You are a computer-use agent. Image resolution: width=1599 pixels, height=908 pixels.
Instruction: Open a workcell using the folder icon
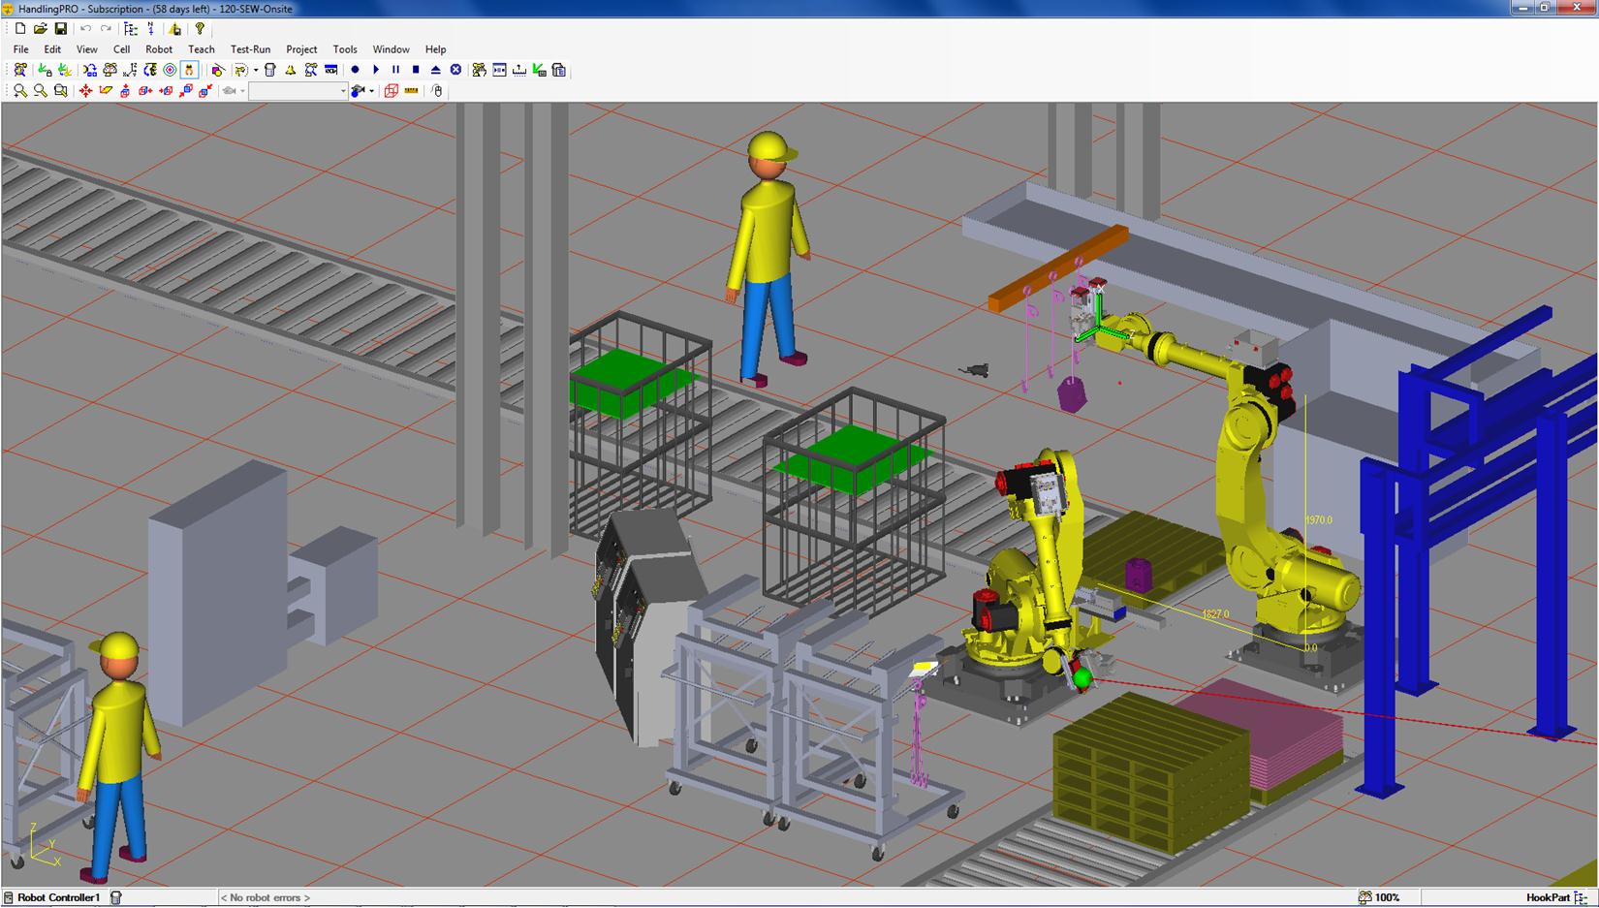(x=41, y=29)
